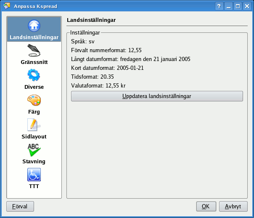Viewport: 254px width, 218px height.
Task: Click the Språk: sv language line
Action: coord(82,41)
